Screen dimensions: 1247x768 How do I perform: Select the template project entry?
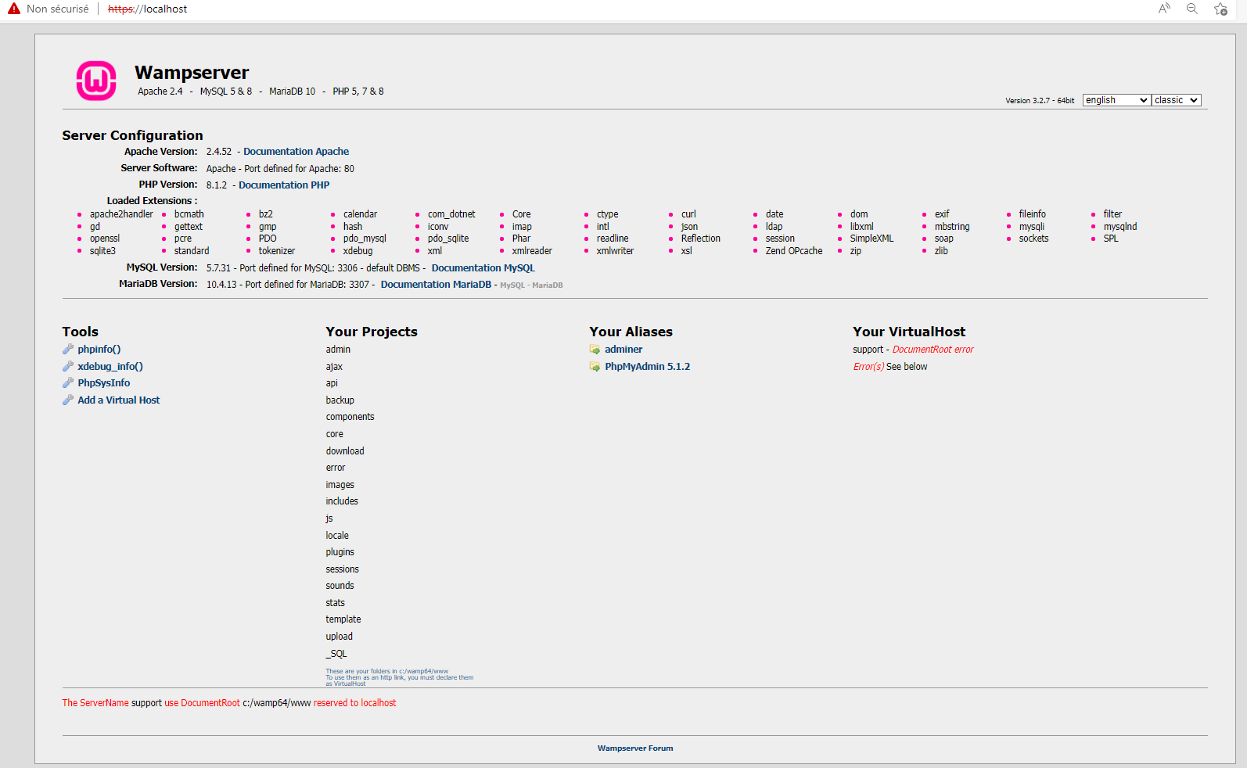(x=343, y=619)
